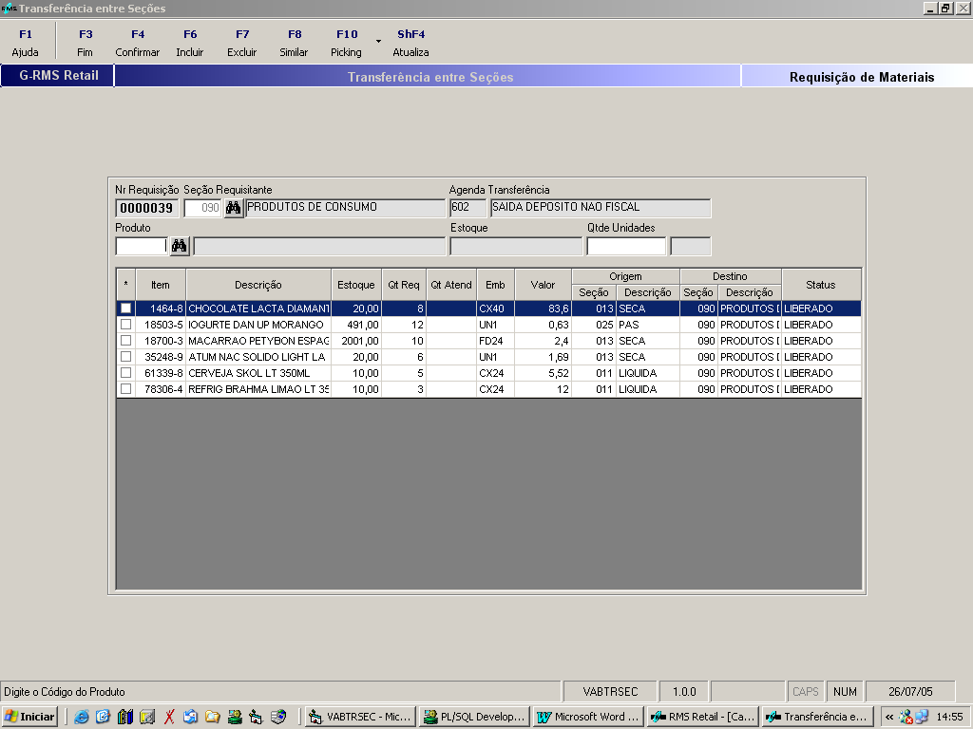
Task: Check the box for MACARRAO PETYBON row
Action: coord(126,341)
